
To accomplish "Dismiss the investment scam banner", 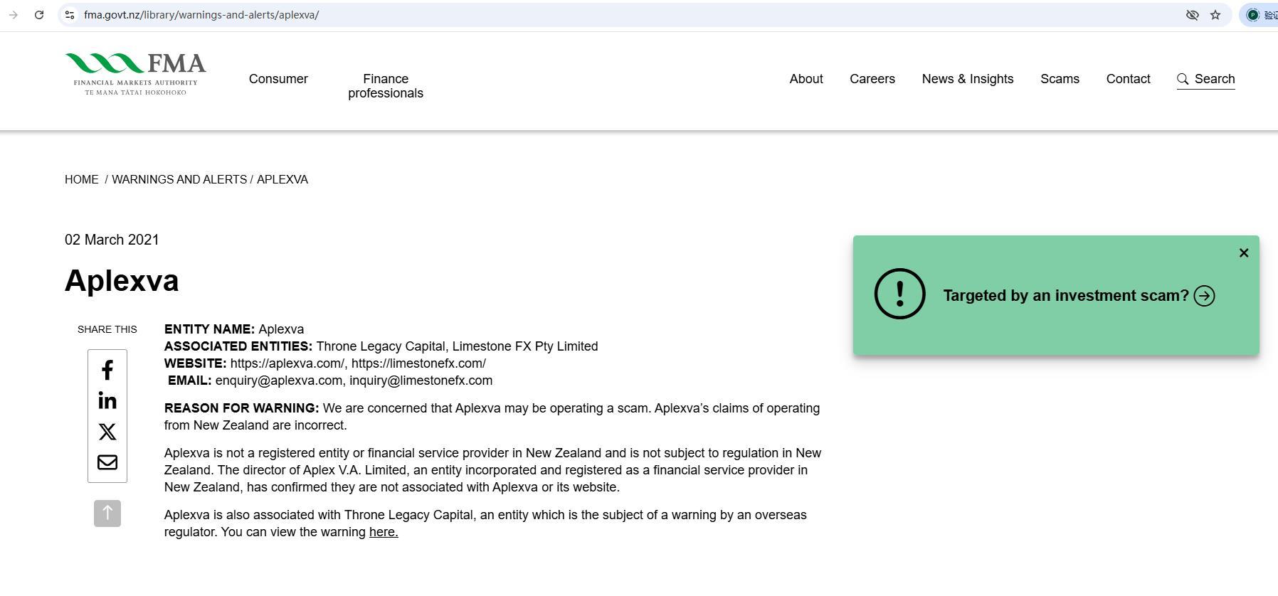I will click(x=1244, y=253).
